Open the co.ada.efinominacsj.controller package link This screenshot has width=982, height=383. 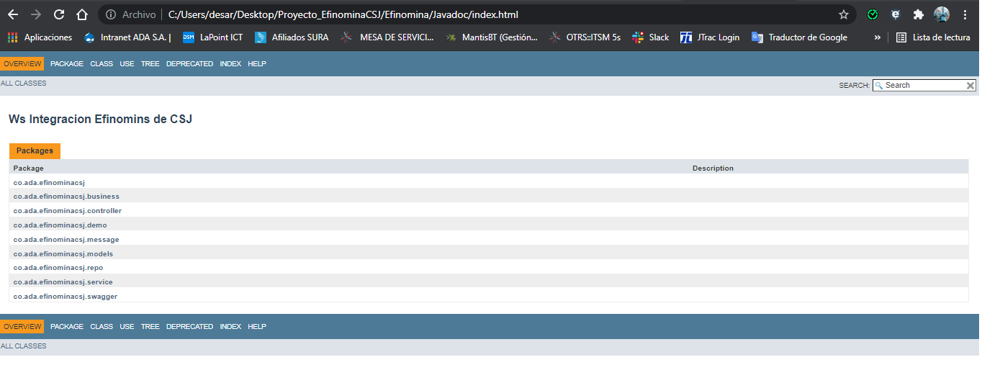coord(68,211)
